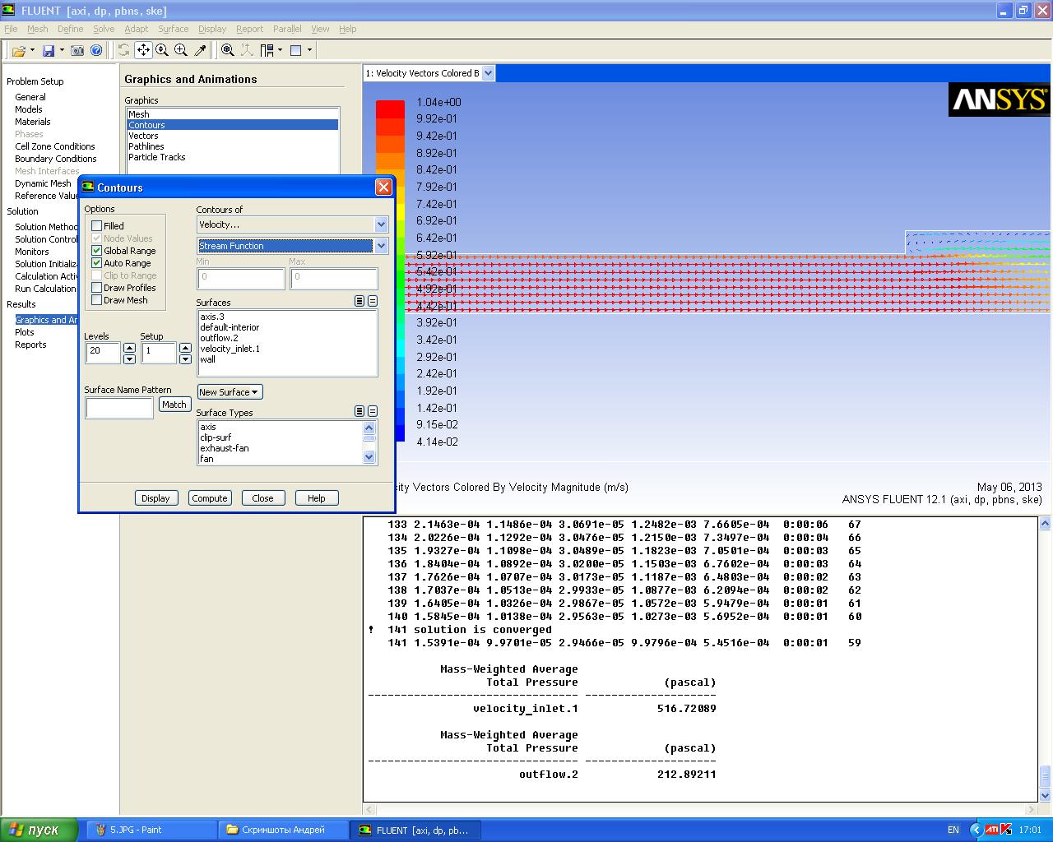Viewport: 1053px width, 842px height.
Task: Click the Help button in Contours dialog
Action: pyautogui.click(x=317, y=498)
